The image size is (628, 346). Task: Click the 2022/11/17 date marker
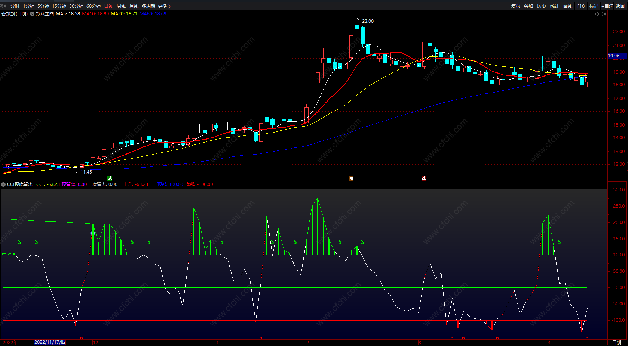[x=50, y=342]
